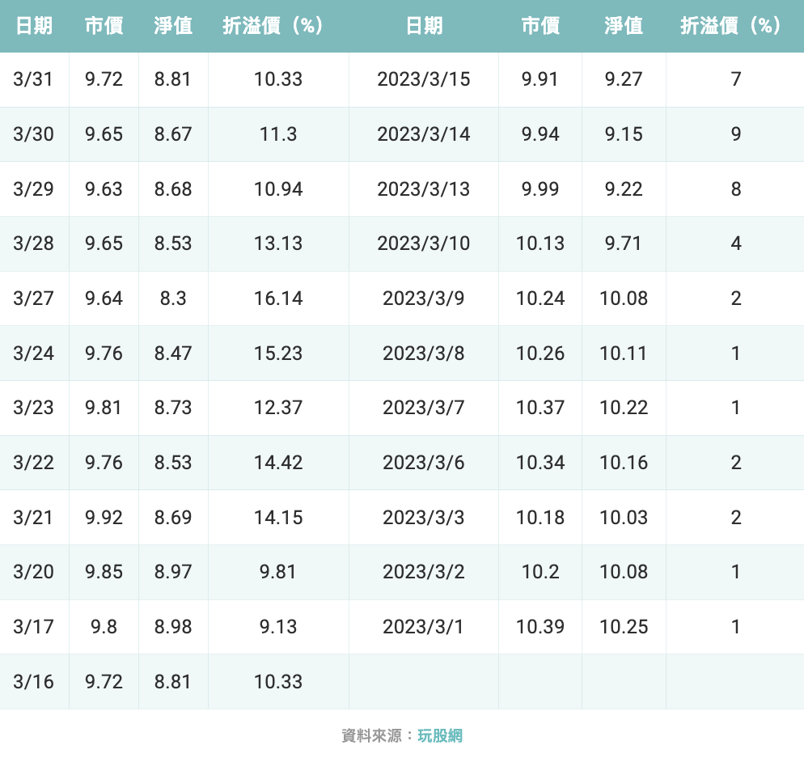Click the date cell 2023/3/7
This screenshot has width=804, height=762.
click(x=424, y=408)
